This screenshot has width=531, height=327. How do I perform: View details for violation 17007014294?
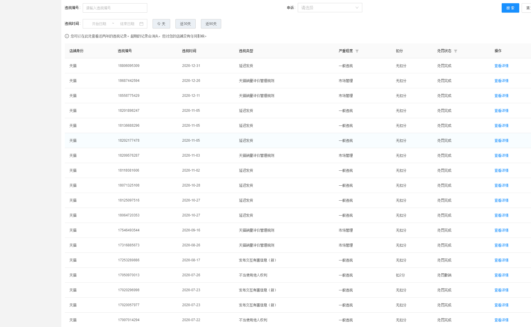501,320
